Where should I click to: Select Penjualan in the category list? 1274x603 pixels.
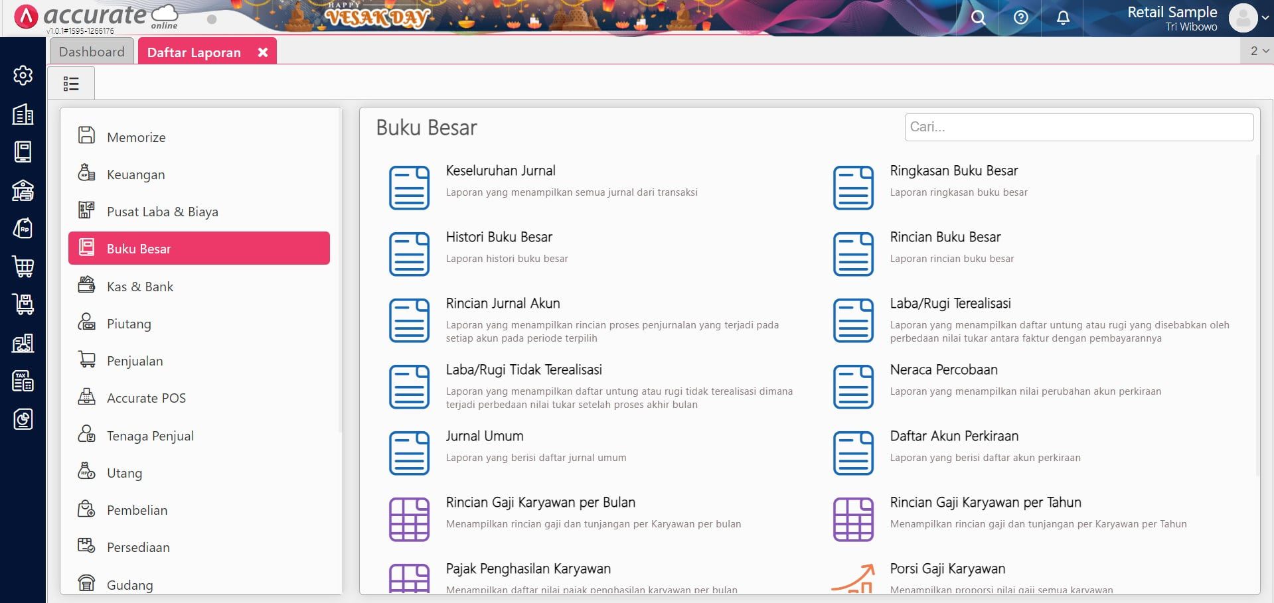(135, 361)
